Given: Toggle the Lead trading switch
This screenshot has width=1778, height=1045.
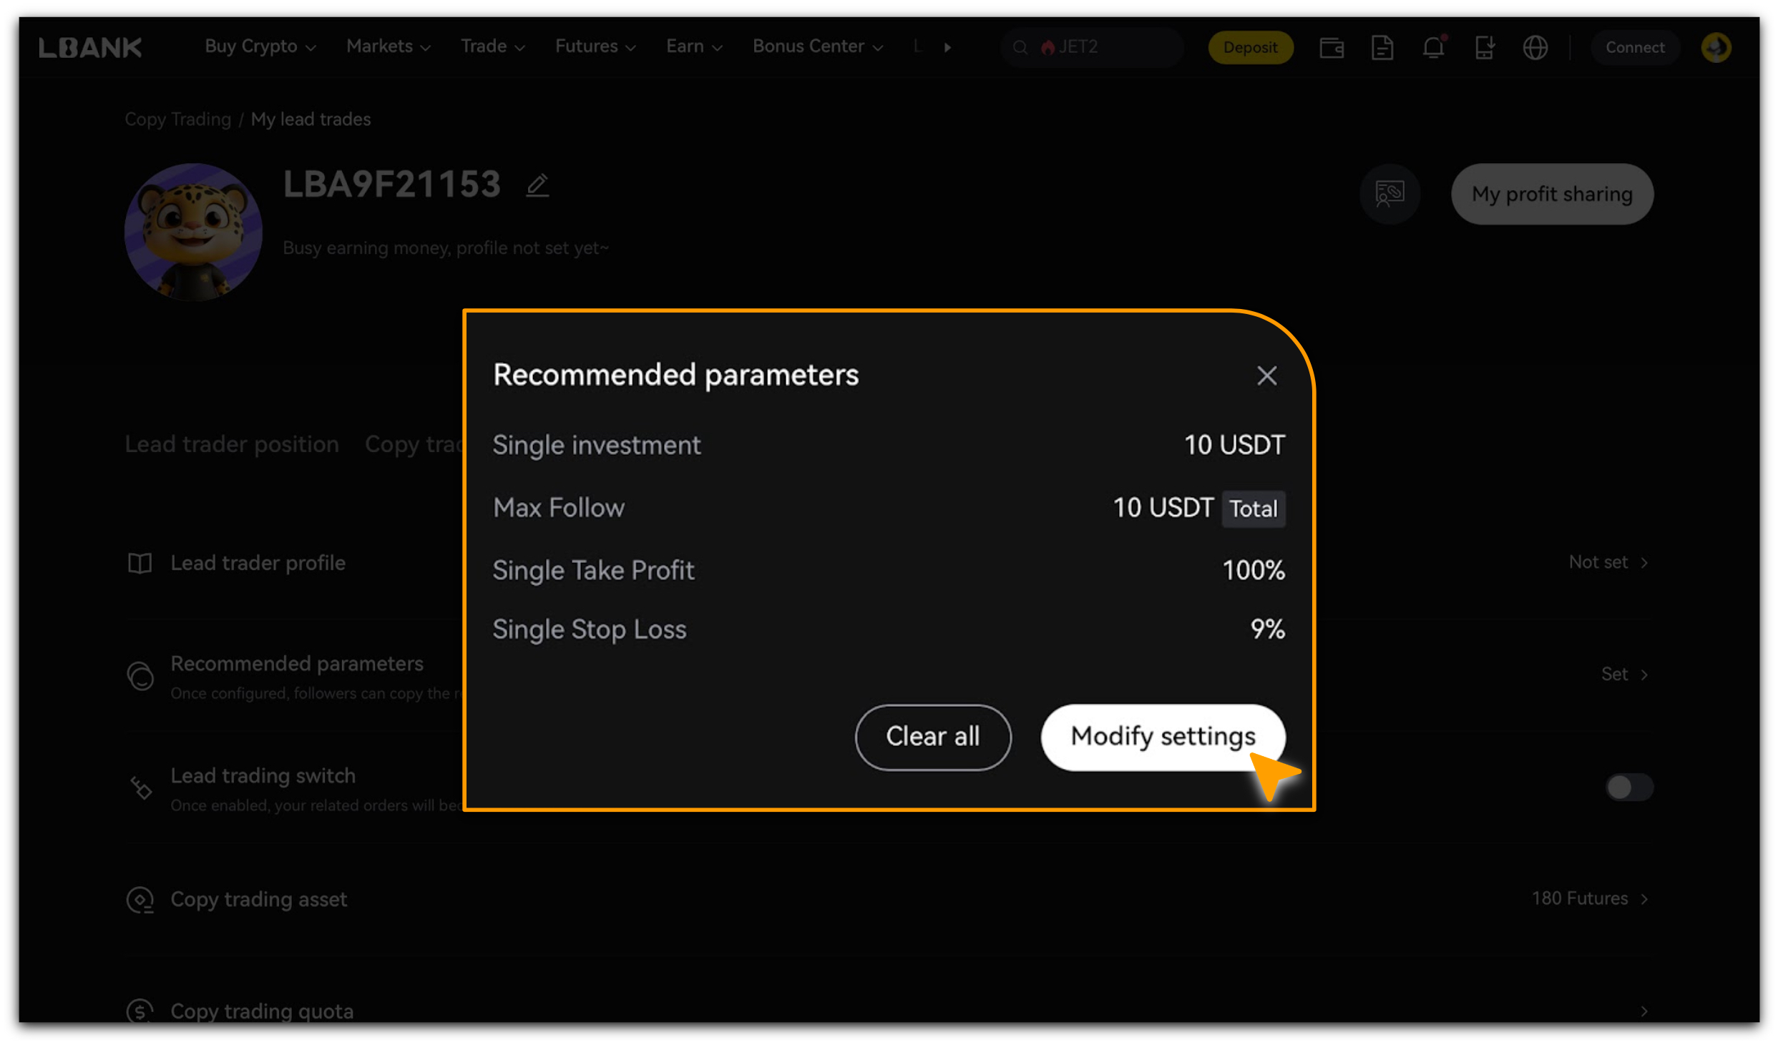Looking at the screenshot, I should pyautogui.click(x=1628, y=787).
